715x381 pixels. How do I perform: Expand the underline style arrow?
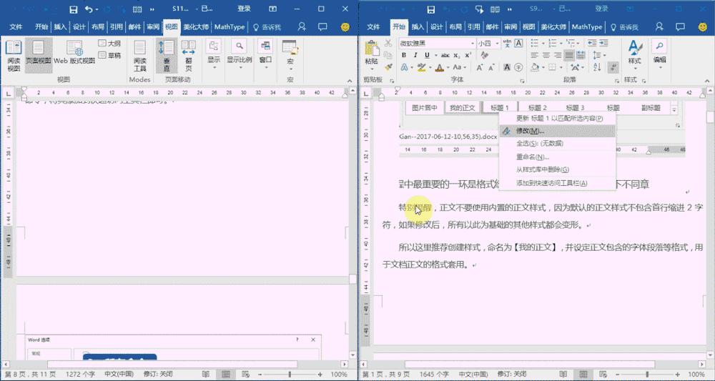pos(435,55)
